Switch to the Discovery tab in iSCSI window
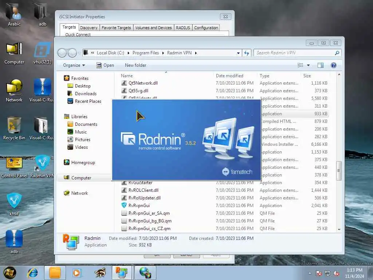Viewport: 373px width, 280px height. click(x=89, y=28)
